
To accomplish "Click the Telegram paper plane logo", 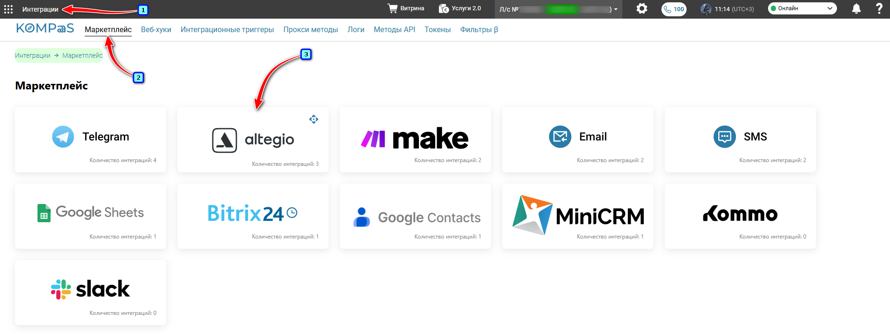I will tap(63, 136).
